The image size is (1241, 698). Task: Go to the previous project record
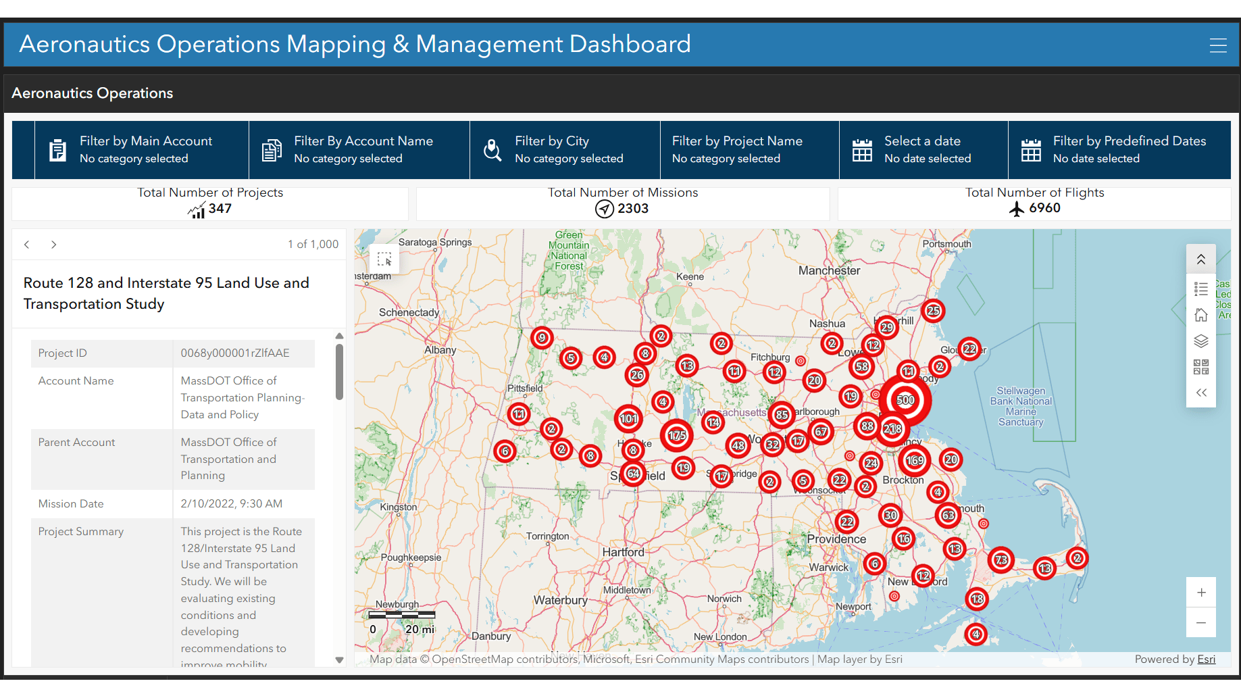pyautogui.click(x=27, y=245)
